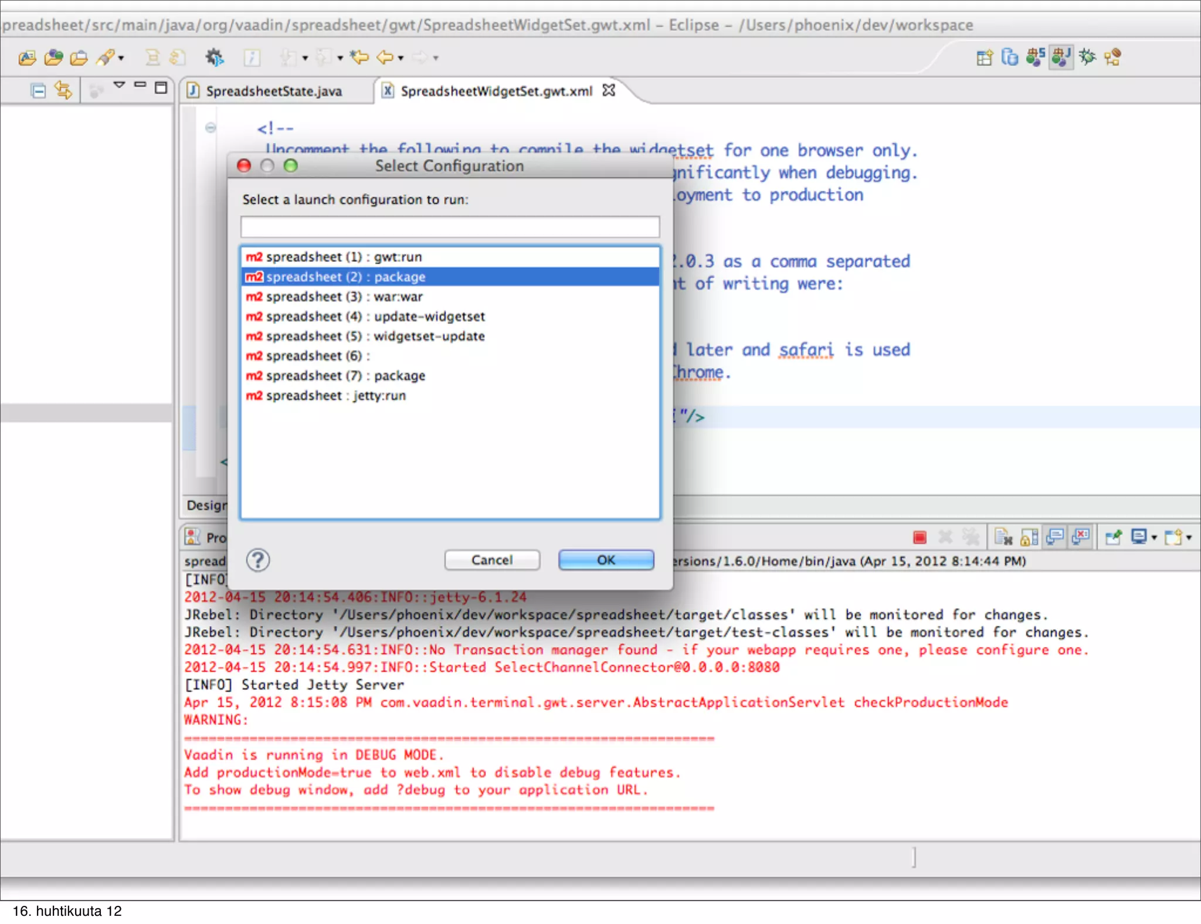This screenshot has height=924, width=1201.
Task: Toggle Show Console on standard output change
Action: coord(1055,537)
